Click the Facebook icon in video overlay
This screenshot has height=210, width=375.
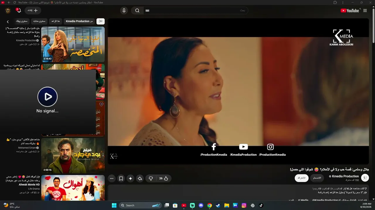coord(214,147)
